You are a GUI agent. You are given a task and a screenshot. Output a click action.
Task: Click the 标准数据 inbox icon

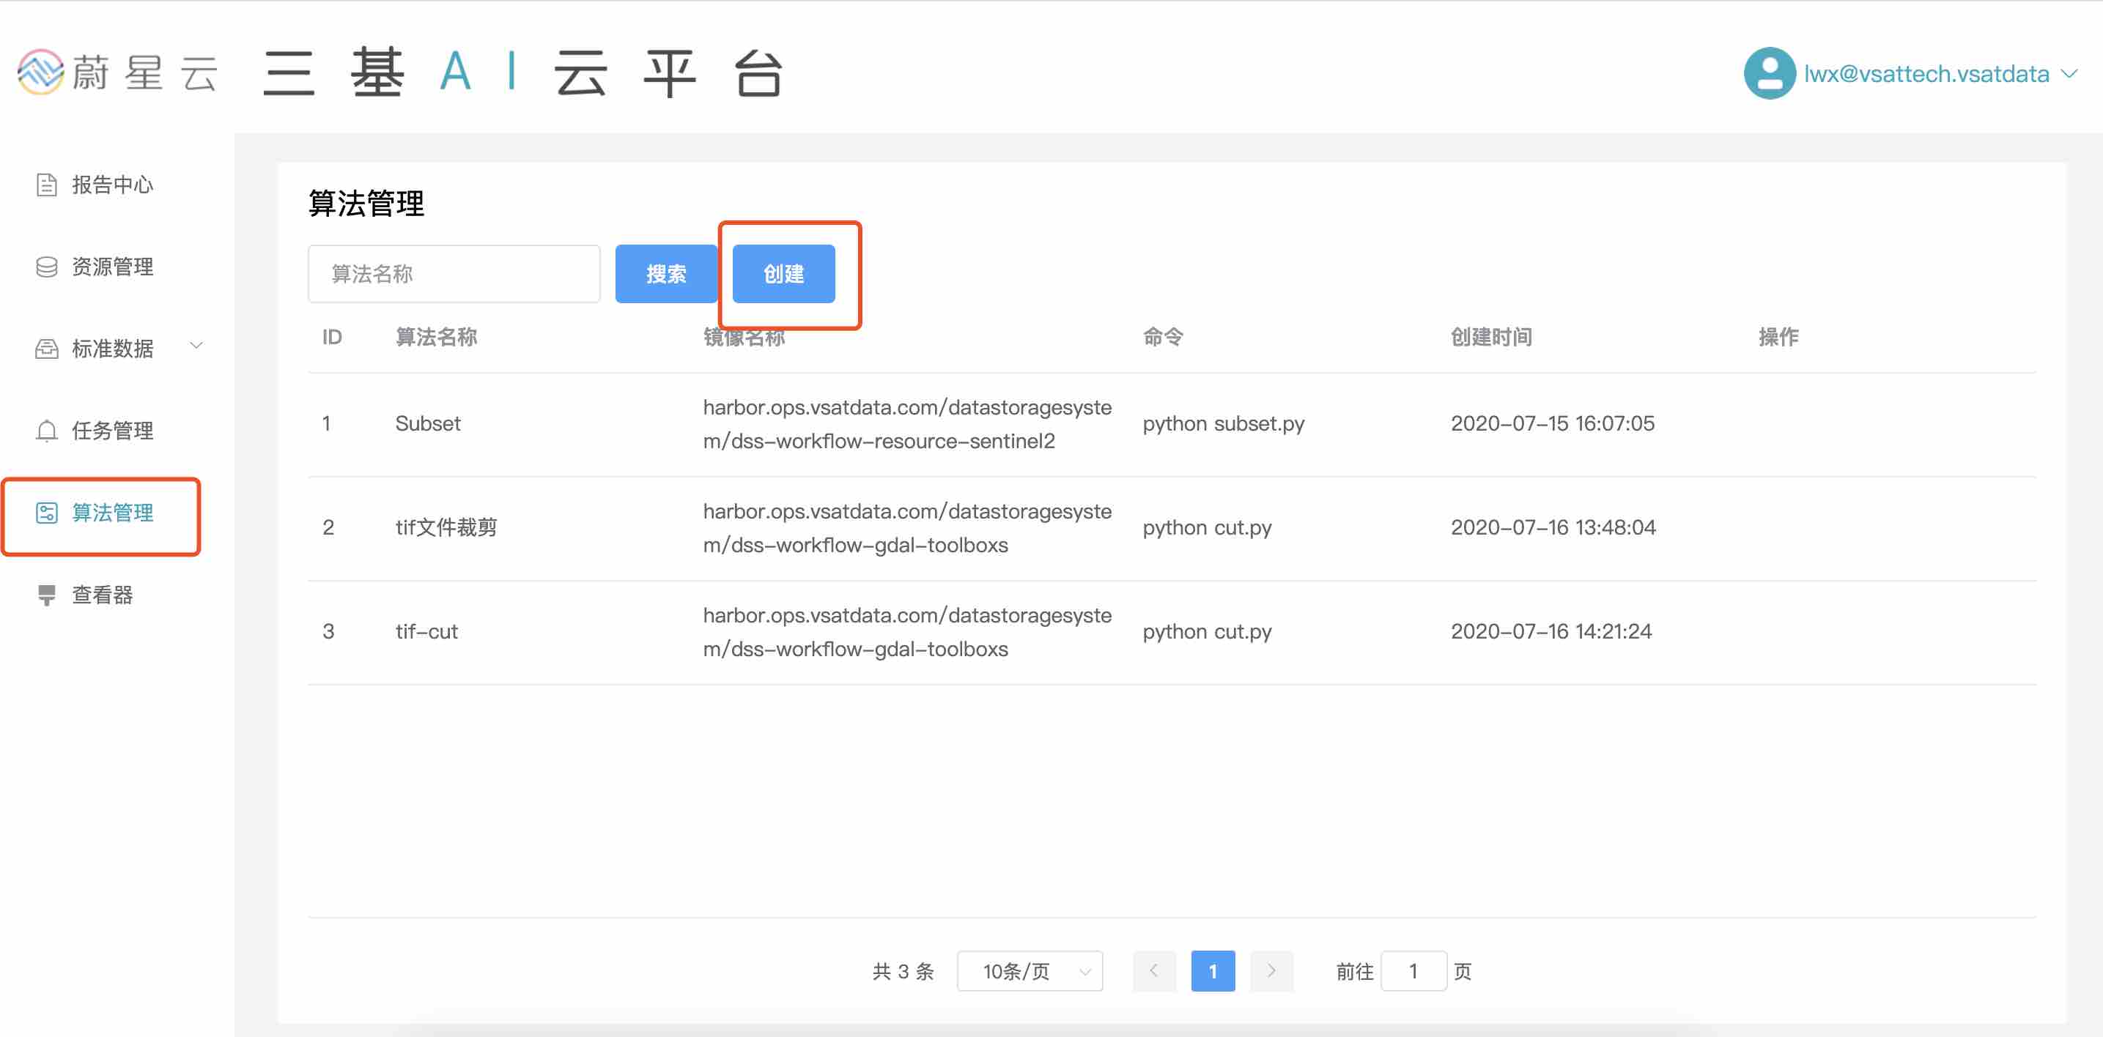pos(47,349)
